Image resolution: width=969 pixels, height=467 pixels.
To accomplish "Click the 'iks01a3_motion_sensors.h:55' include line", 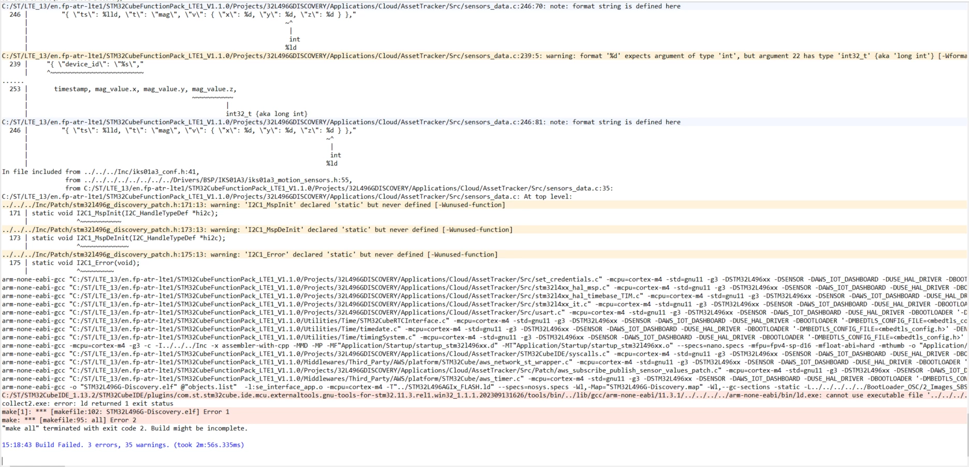I will click(x=209, y=180).
